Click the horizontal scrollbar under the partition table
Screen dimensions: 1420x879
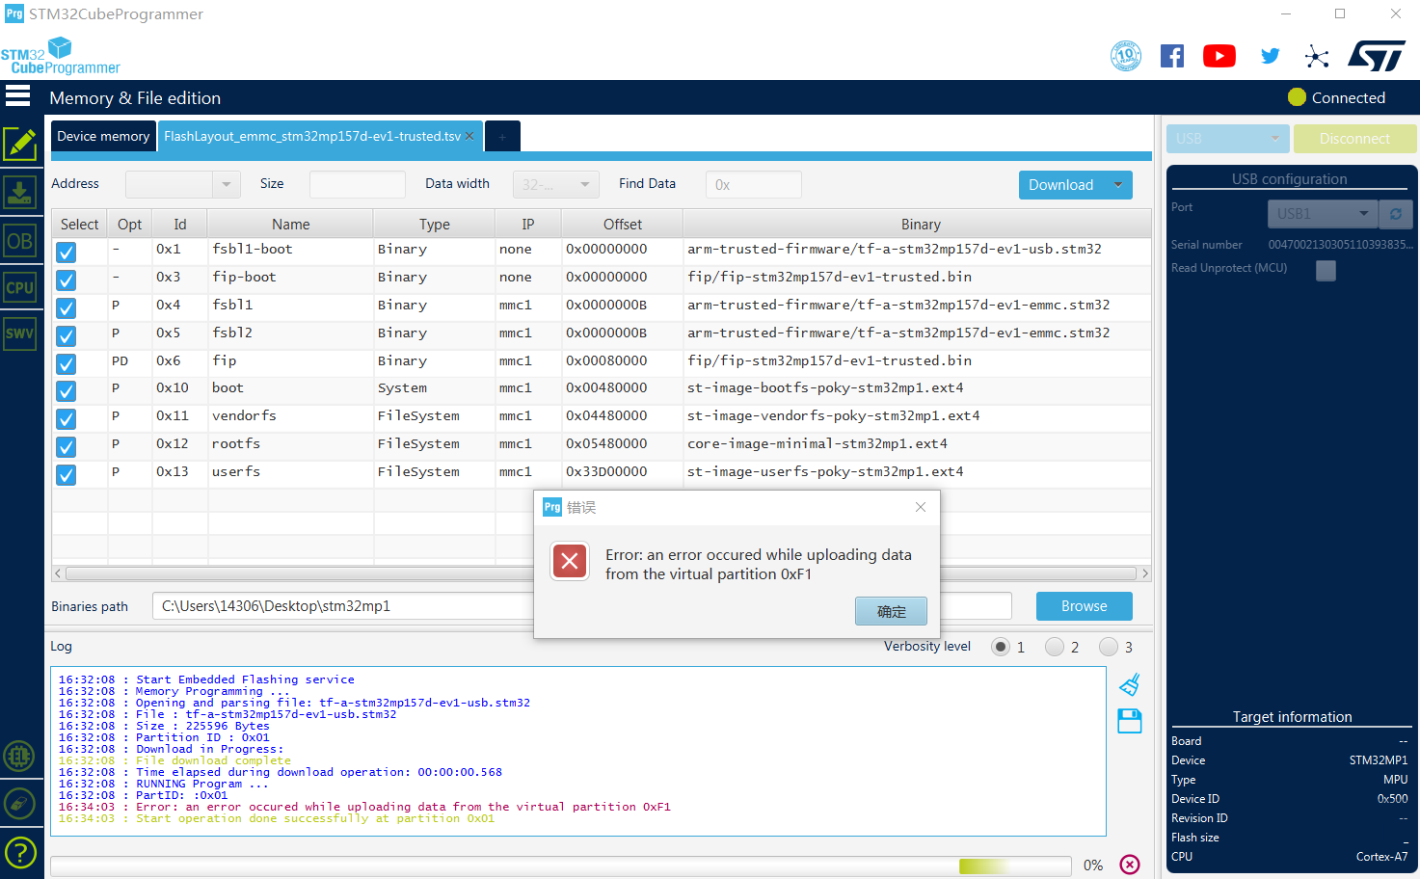289,573
